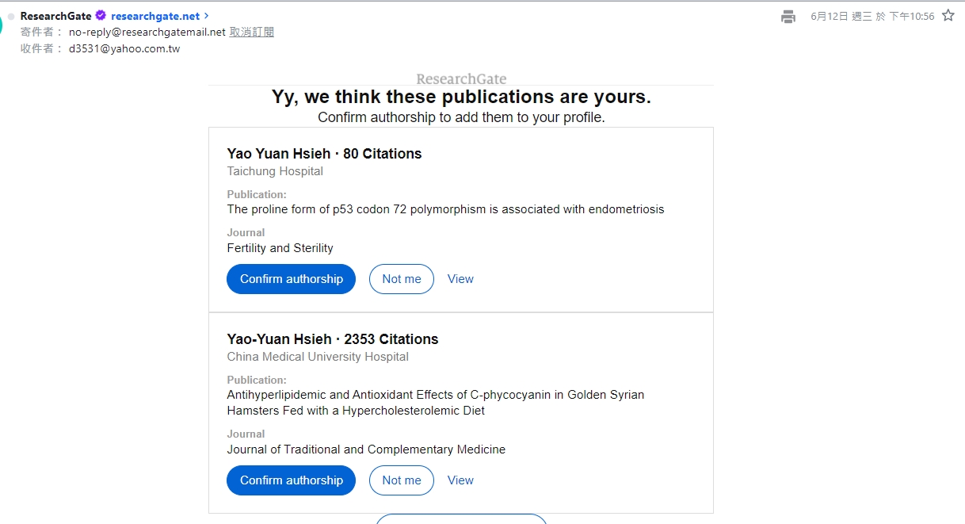Click the ResearchGate sender name
The height and width of the screenshot is (524, 965).
[55, 16]
